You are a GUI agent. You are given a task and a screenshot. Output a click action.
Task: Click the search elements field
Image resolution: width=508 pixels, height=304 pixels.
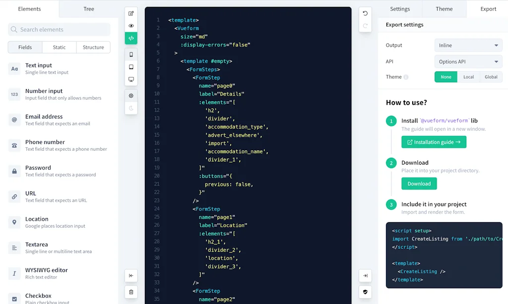[x=59, y=30]
